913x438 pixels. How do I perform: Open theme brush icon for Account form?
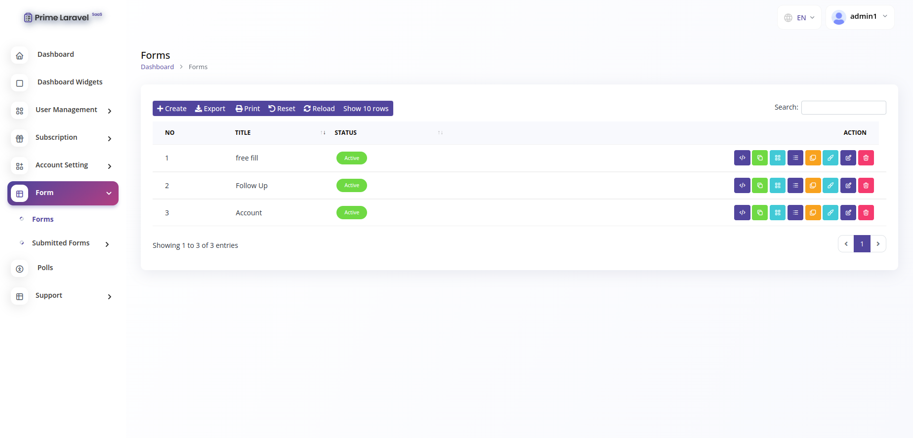click(830, 213)
